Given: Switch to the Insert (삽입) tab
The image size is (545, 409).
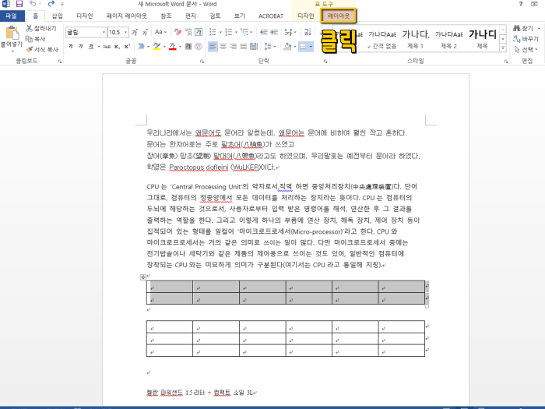Looking at the screenshot, I should point(58,16).
